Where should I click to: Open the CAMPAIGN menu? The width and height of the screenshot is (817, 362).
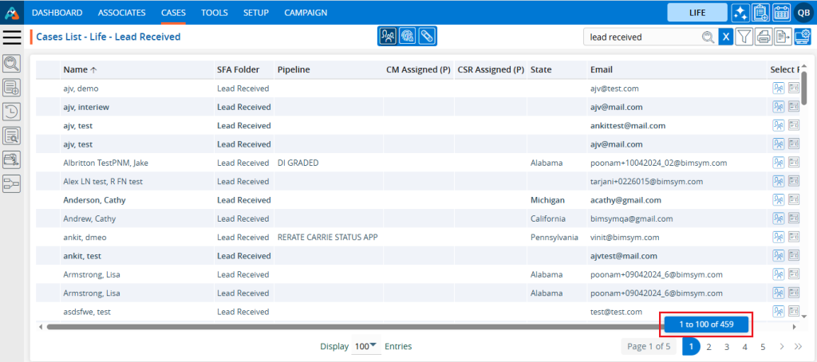point(306,13)
